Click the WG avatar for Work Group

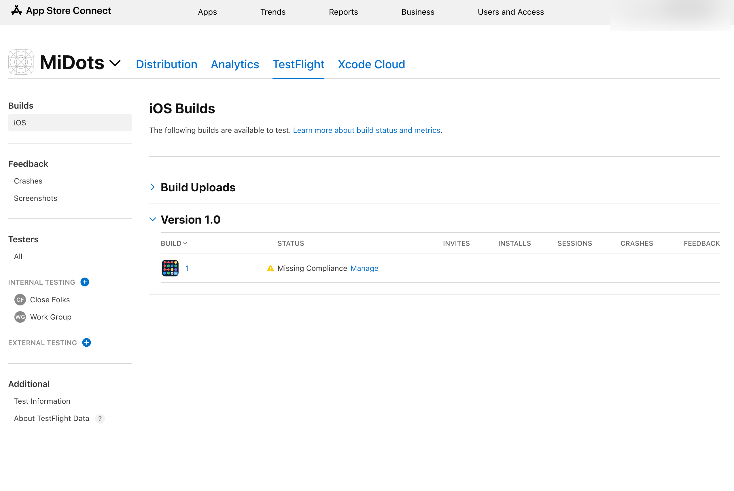pyautogui.click(x=20, y=317)
